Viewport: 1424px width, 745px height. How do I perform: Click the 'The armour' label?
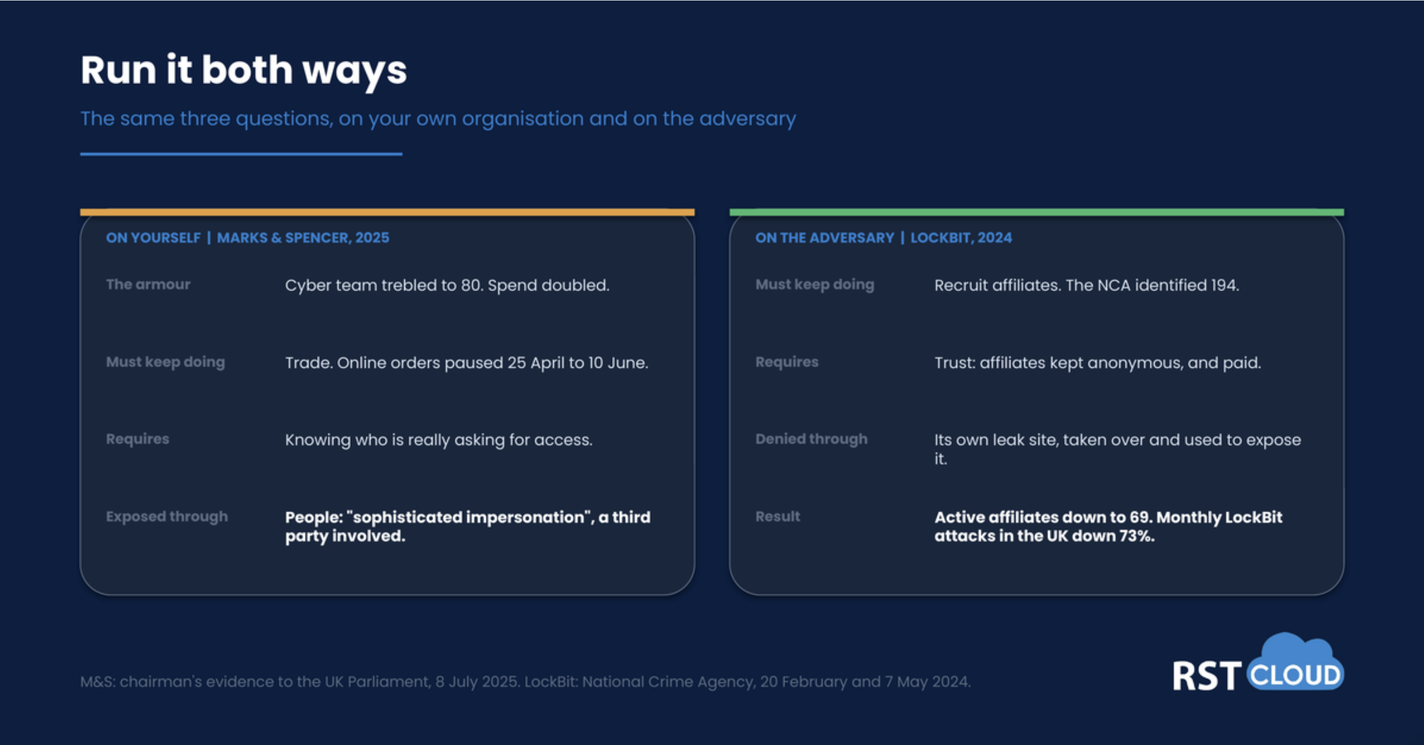(148, 285)
